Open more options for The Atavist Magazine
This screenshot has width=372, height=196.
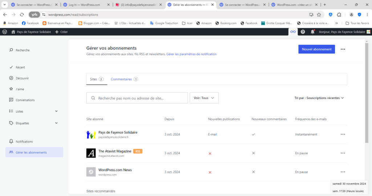click(343, 153)
